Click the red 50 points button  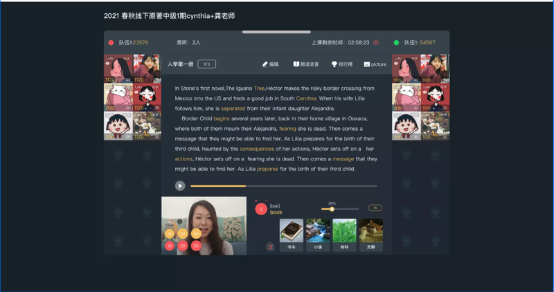196,246
